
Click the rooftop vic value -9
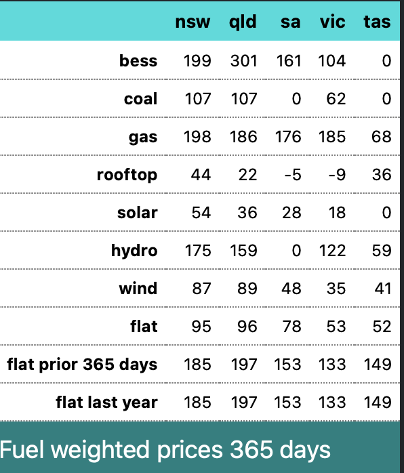pos(337,175)
